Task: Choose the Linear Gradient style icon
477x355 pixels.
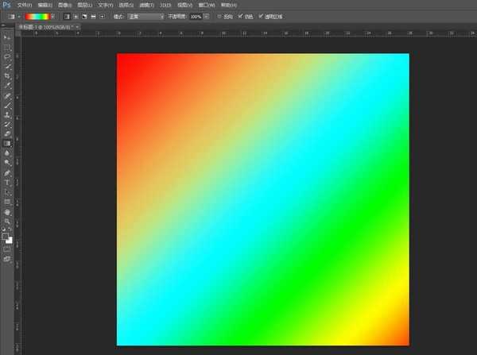Action: [66, 16]
